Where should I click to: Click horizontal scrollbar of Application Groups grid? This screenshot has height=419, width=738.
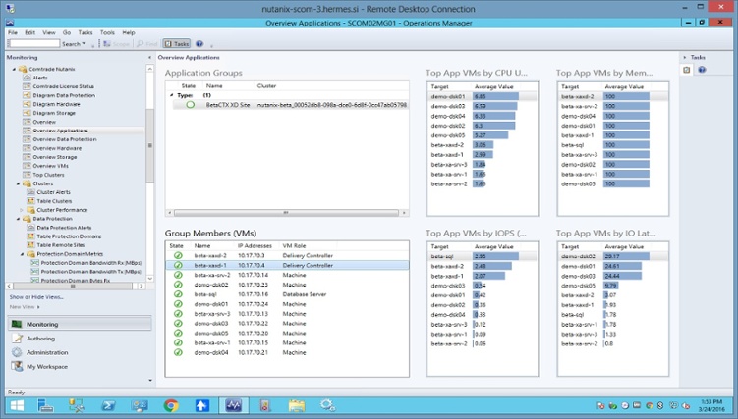(x=286, y=213)
